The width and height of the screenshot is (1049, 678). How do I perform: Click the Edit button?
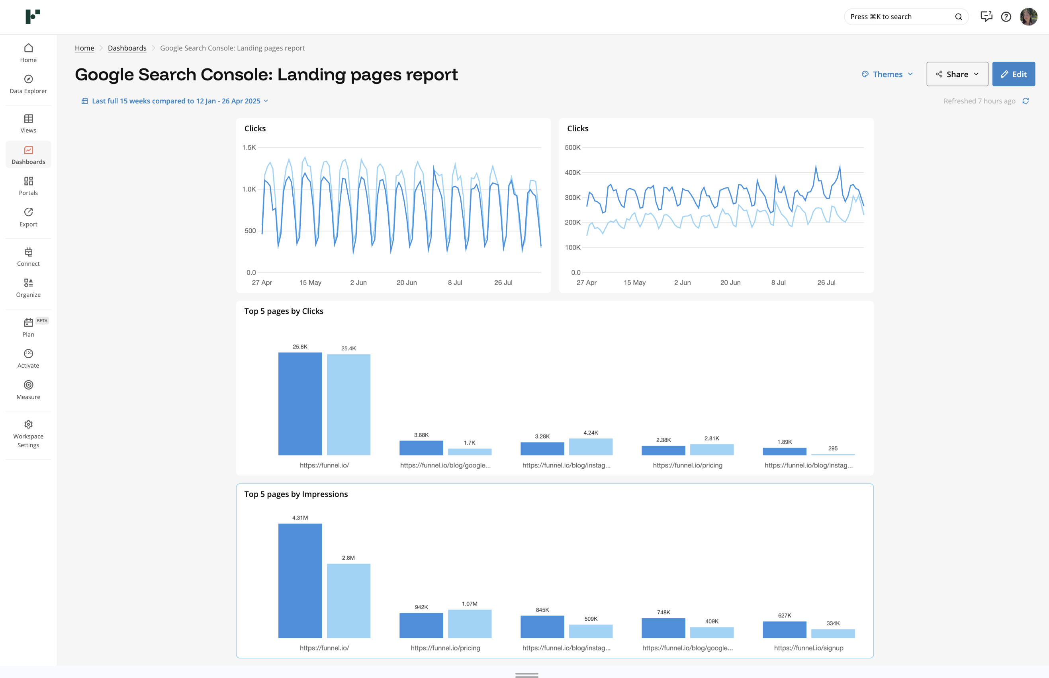(1014, 74)
